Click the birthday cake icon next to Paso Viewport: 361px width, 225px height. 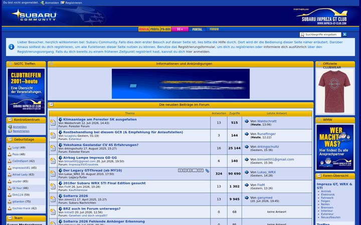pos(10,154)
